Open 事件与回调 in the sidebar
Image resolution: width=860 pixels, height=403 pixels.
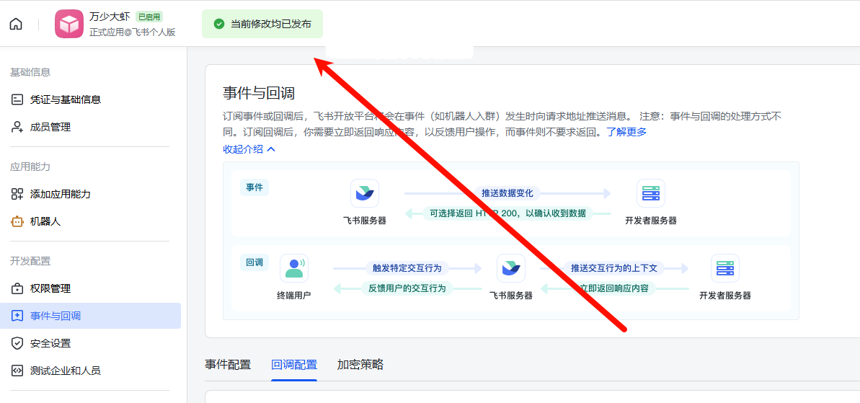point(56,316)
